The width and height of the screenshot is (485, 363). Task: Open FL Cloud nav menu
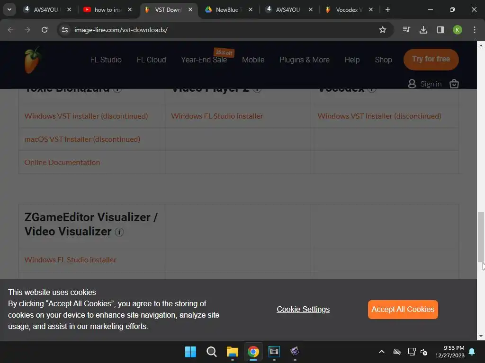tap(151, 60)
